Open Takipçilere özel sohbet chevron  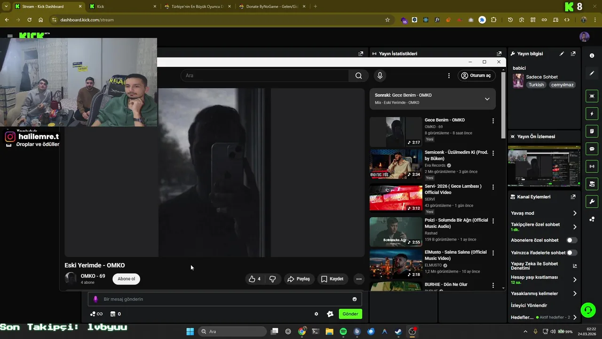point(575,227)
